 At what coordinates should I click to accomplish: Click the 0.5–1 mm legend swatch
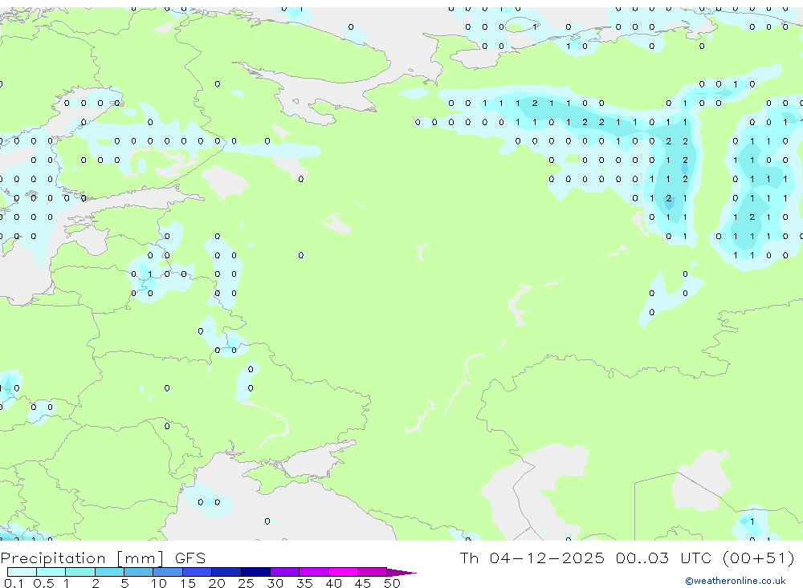coord(51,572)
